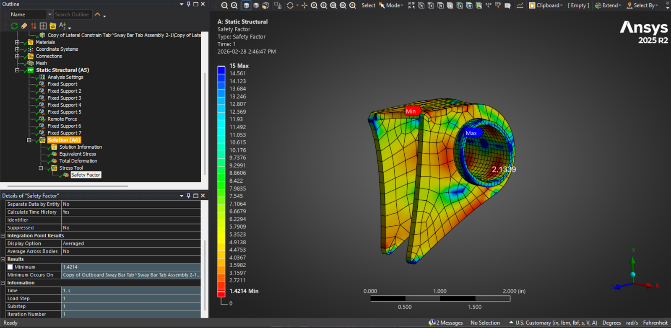Toggle the pin on the Outline panel

pos(189,4)
